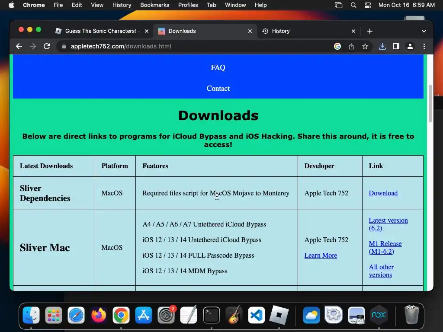
Task: Open the Help menu
Action: coord(260,5)
